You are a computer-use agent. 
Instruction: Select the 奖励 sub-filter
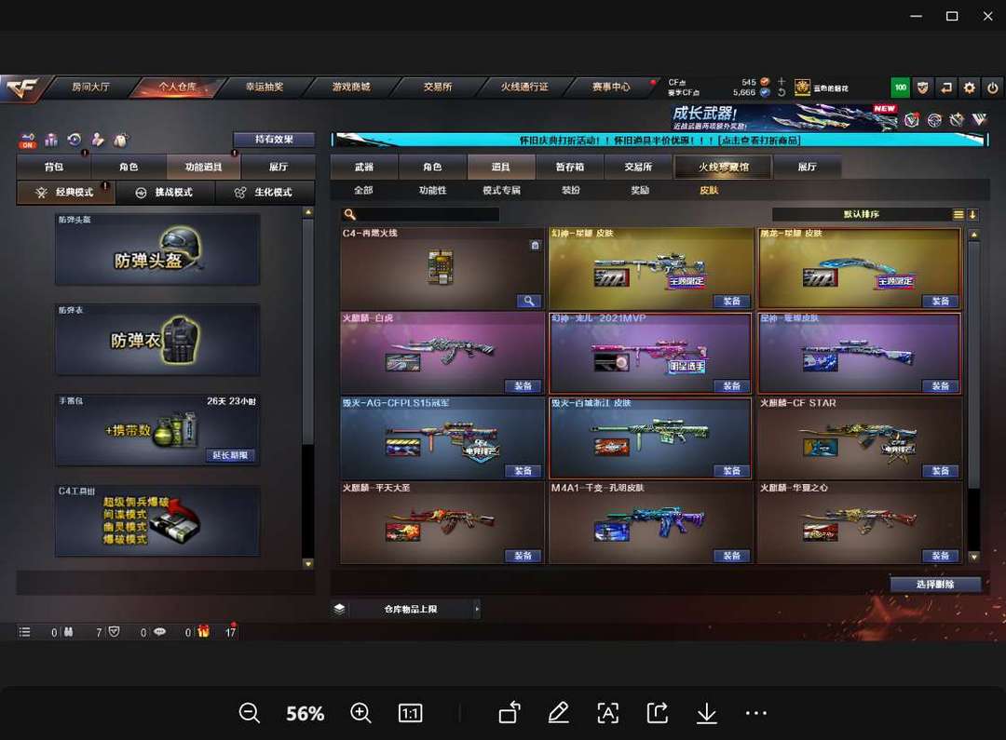(640, 191)
